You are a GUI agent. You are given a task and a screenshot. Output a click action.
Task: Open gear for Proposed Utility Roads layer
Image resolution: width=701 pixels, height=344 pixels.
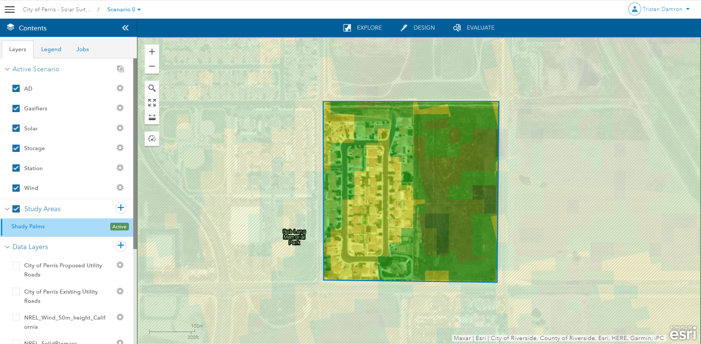point(120,265)
